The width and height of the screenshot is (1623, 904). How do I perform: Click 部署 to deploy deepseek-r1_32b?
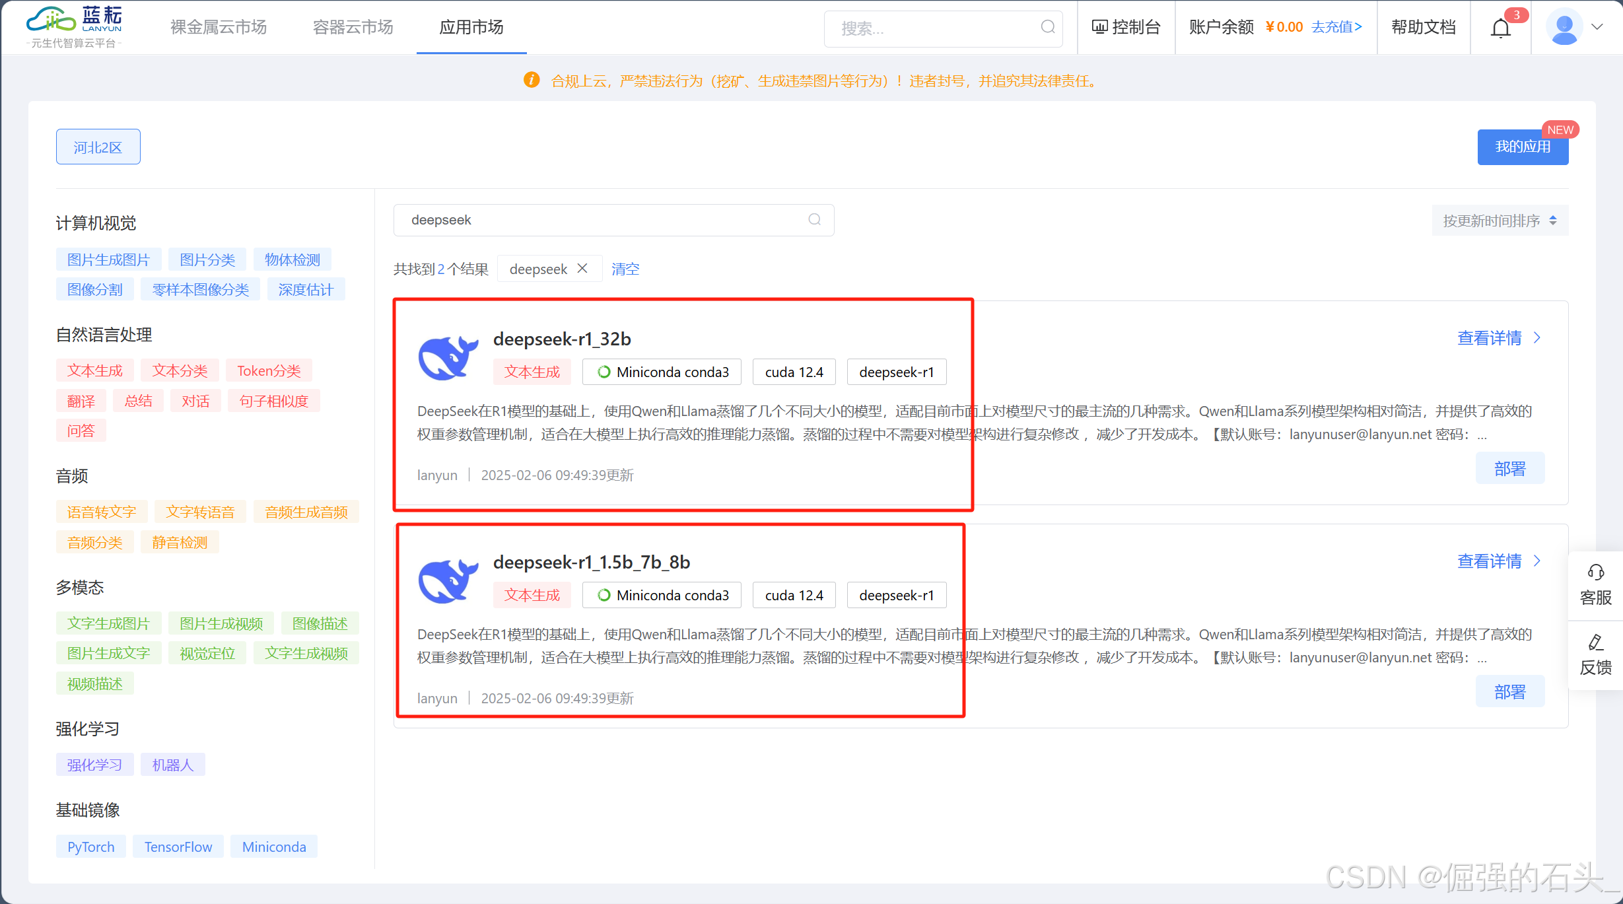click(1509, 468)
